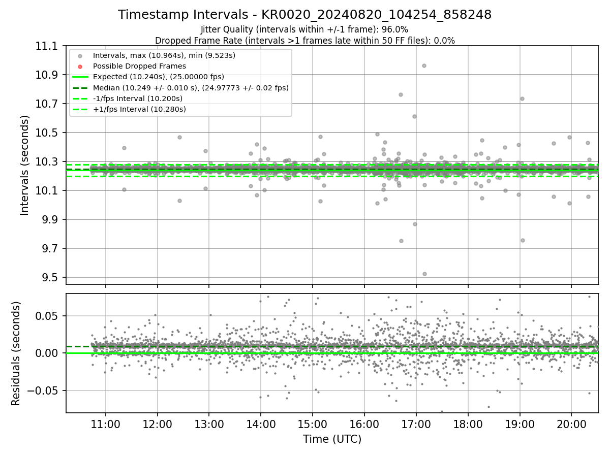Screen dimensions: 610x457
Task: Click the legend entry 'Expected (10.240s), (25.00000 fps)'
Action: [159, 77]
